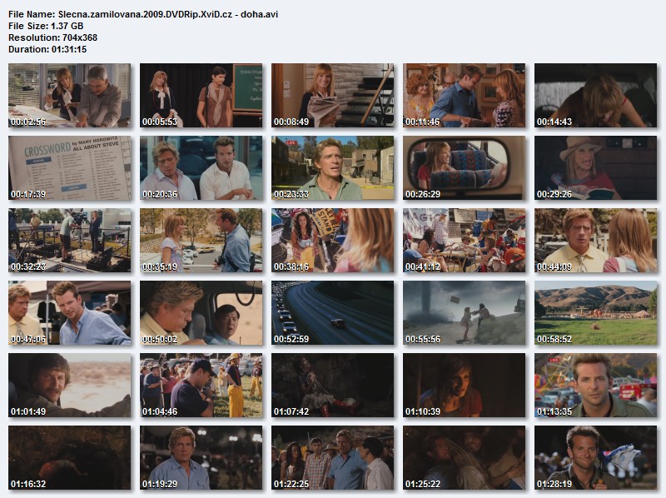Screen dimensions: 666x498
Task: Open the chalkboard scene thumbnail at 00:05:53
Action: click(x=201, y=95)
